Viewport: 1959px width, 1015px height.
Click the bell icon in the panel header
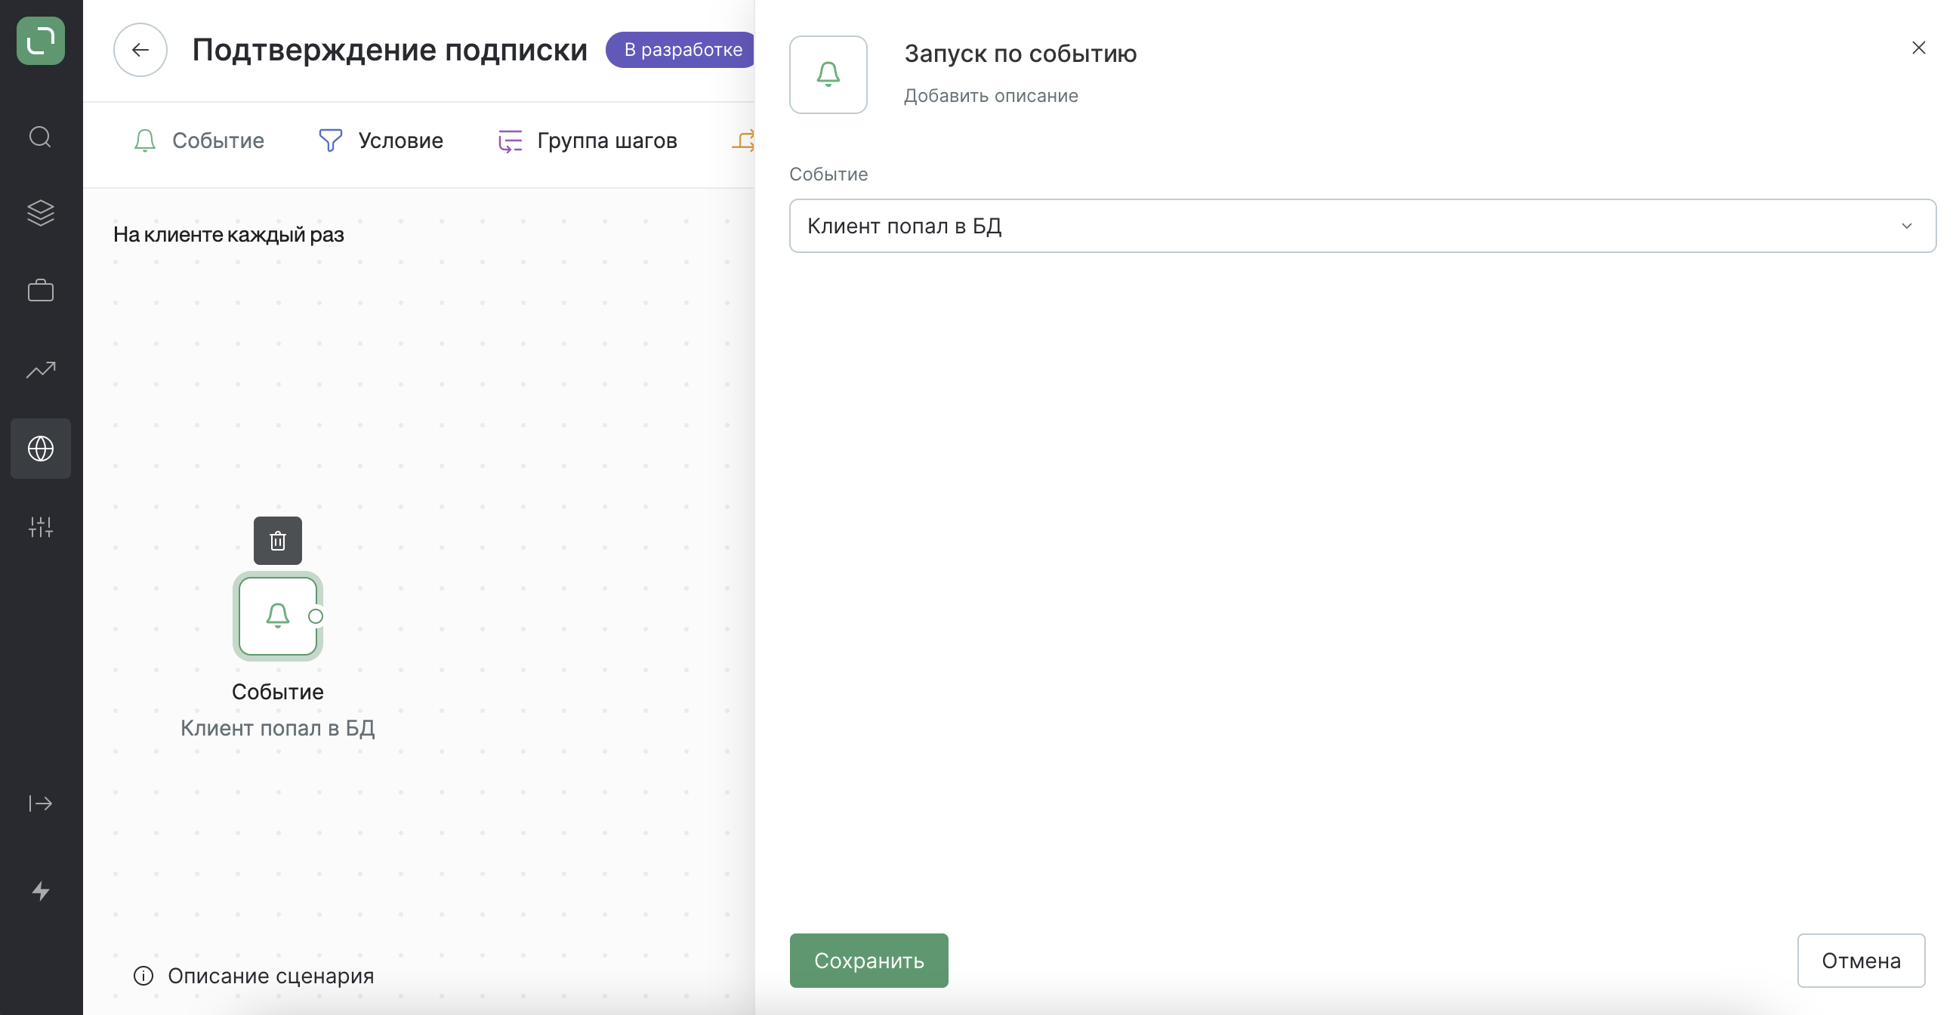pyautogui.click(x=828, y=75)
